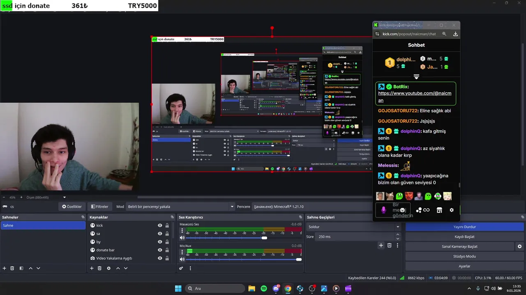
Task: Open Ayarlar settings button
Action: pyautogui.click(x=464, y=266)
